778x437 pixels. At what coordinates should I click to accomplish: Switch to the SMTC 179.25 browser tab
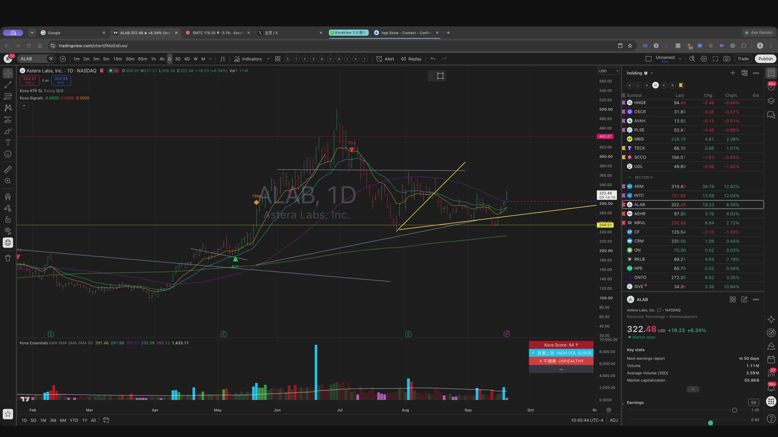click(217, 33)
